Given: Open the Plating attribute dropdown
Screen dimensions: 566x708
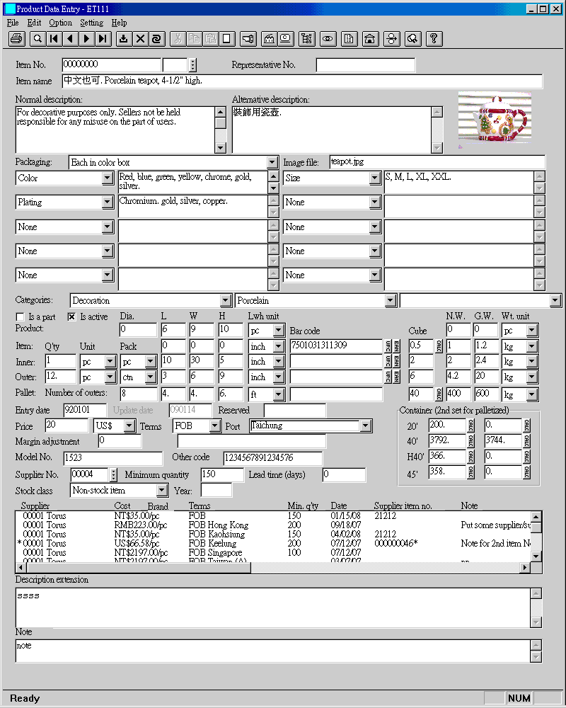Looking at the screenshot, I should click(x=108, y=202).
